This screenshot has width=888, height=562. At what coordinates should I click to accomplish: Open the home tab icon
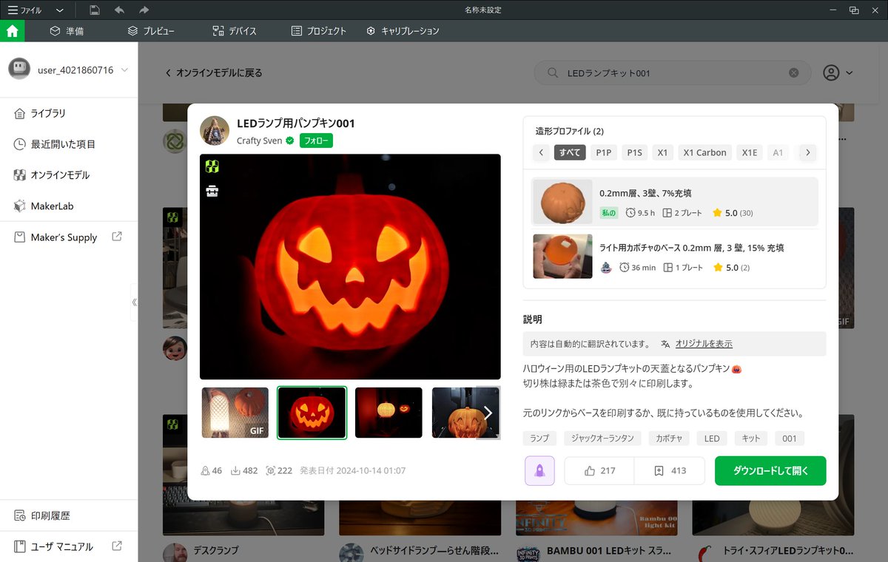[x=13, y=31]
